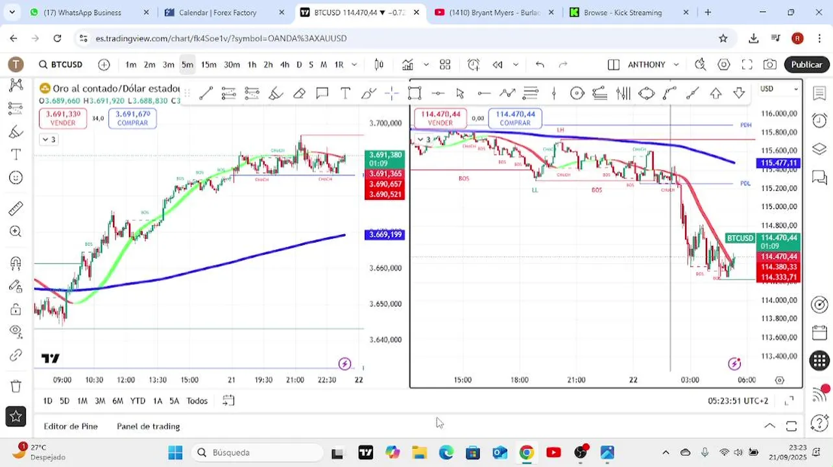
Task: Click the gold COMPRAR buy button
Action: tap(132, 118)
